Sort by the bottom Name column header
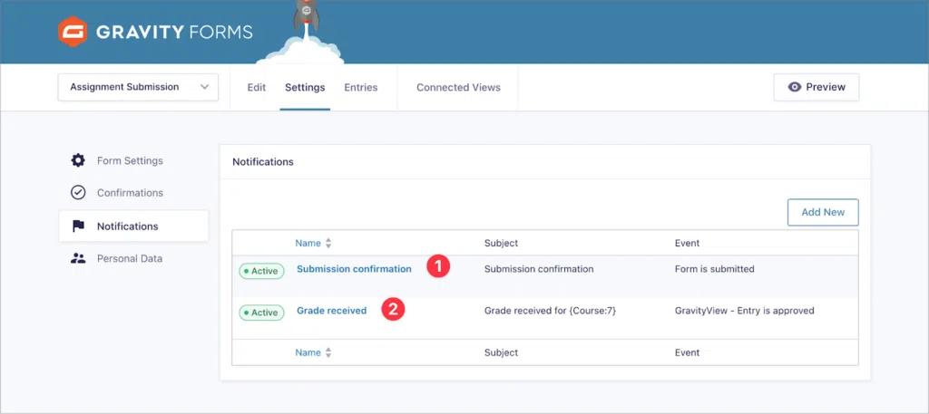Image resolution: width=929 pixels, height=414 pixels. 308,352
